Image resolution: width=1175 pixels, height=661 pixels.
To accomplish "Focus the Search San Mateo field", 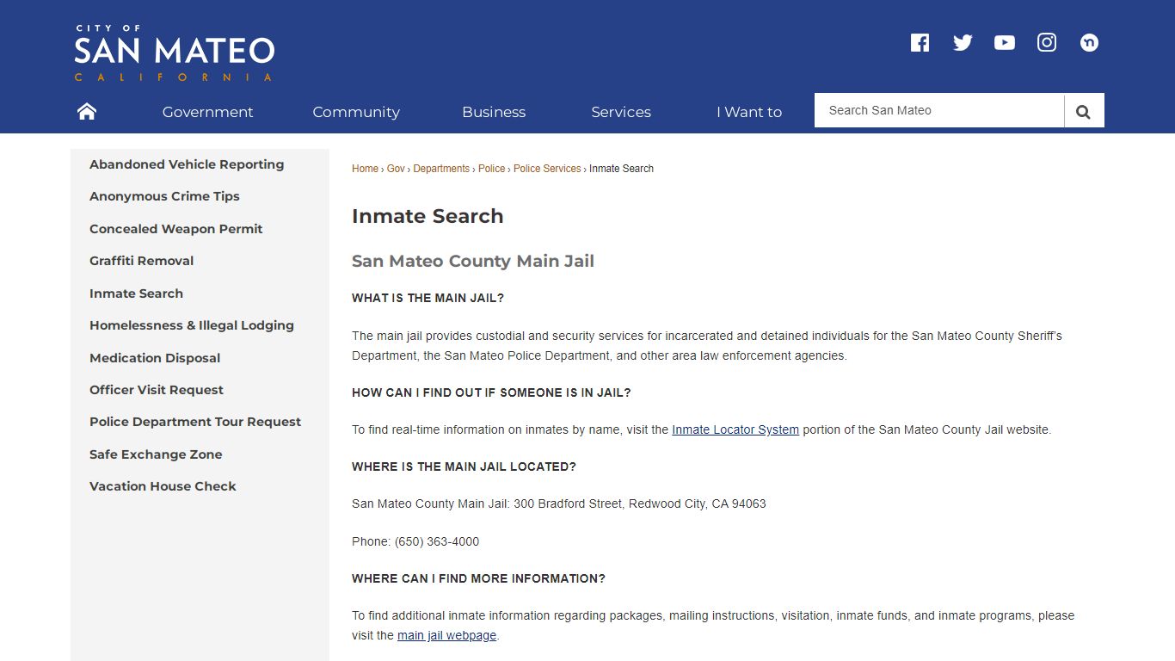I will [x=939, y=110].
